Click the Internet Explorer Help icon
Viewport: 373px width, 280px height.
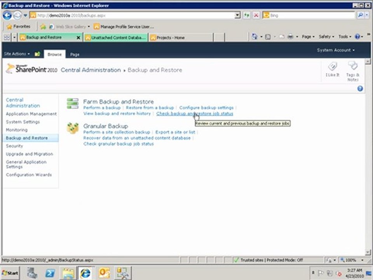pyautogui.click(x=357, y=37)
